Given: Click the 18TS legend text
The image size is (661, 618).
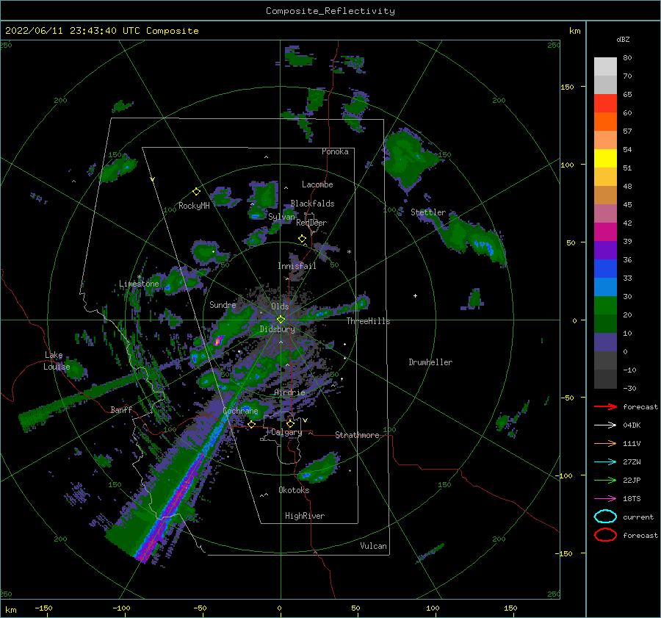Looking at the screenshot, I should pyautogui.click(x=632, y=499).
